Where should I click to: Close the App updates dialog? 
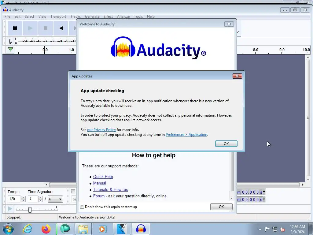pos(237,76)
